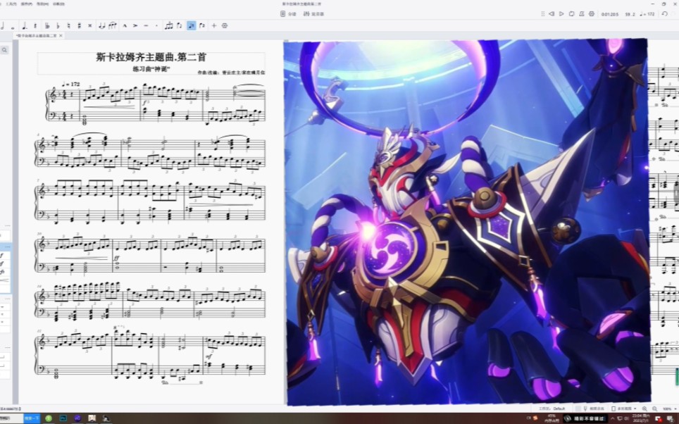Toggle the flat accidental
679x424 pixels.
coord(58,26)
